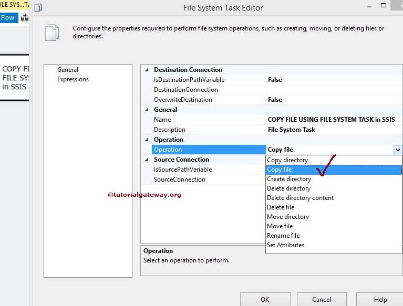Click the Cancel button
The height and width of the screenshot is (306, 403).
[x=322, y=299]
